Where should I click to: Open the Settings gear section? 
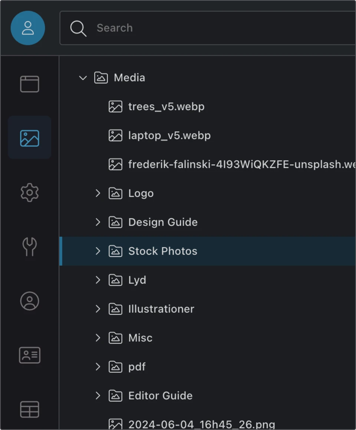click(x=29, y=193)
